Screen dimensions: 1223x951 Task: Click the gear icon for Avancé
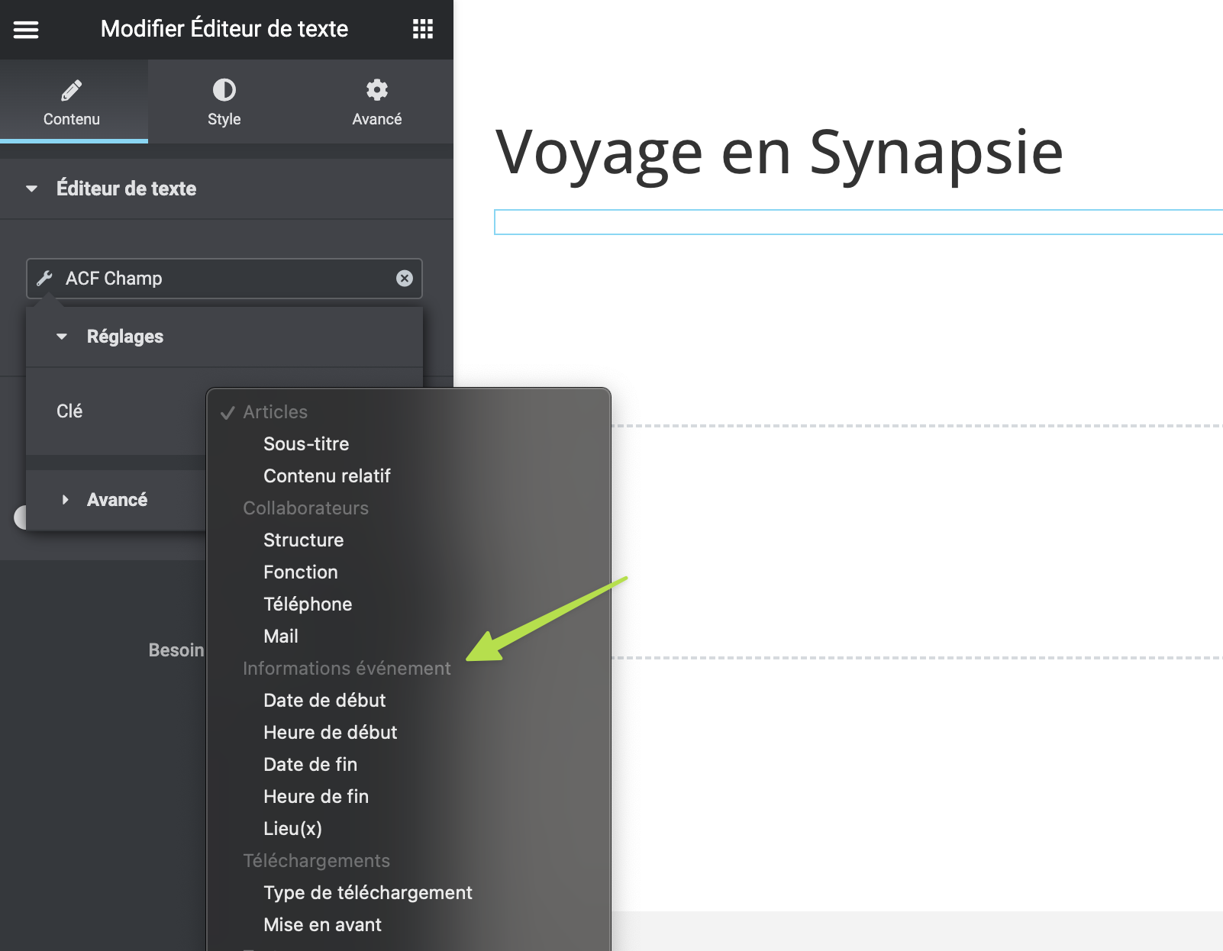pos(376,91)
